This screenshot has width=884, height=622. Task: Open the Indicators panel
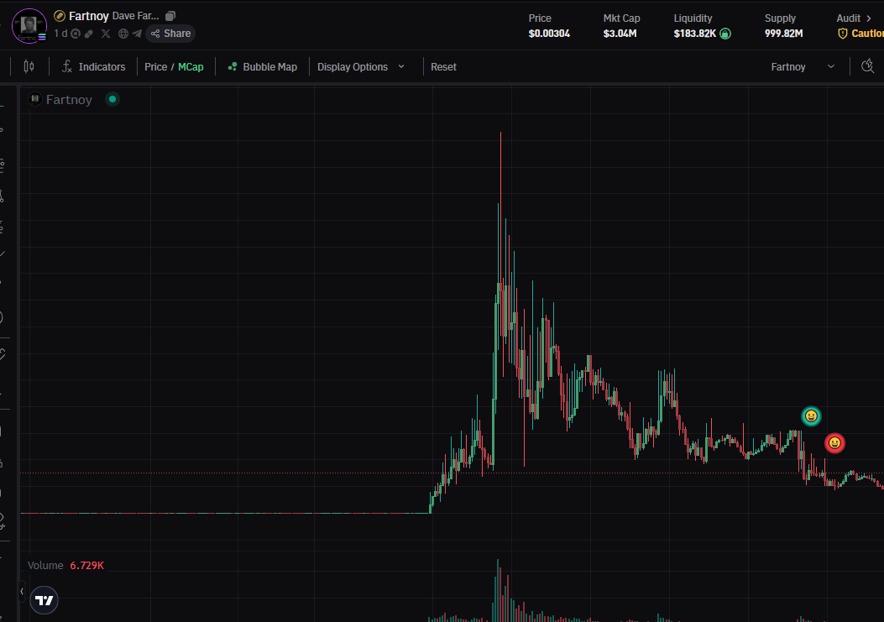click(93, 66)
